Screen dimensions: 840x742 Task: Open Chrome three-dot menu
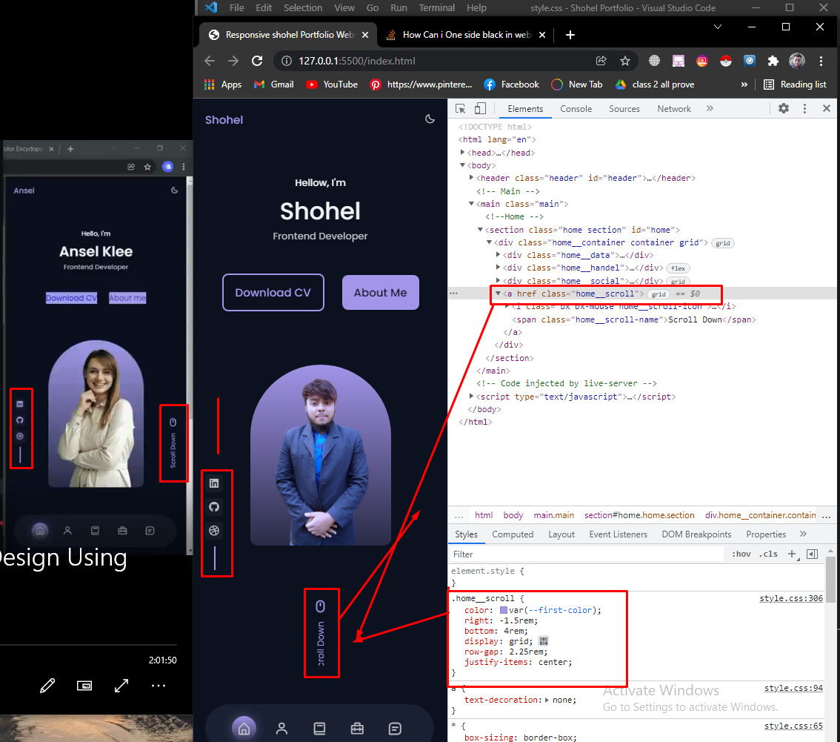(821, 61)
